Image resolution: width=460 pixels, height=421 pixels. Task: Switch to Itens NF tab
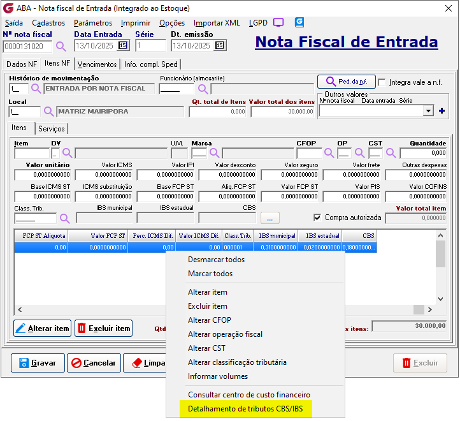point(57,63)
